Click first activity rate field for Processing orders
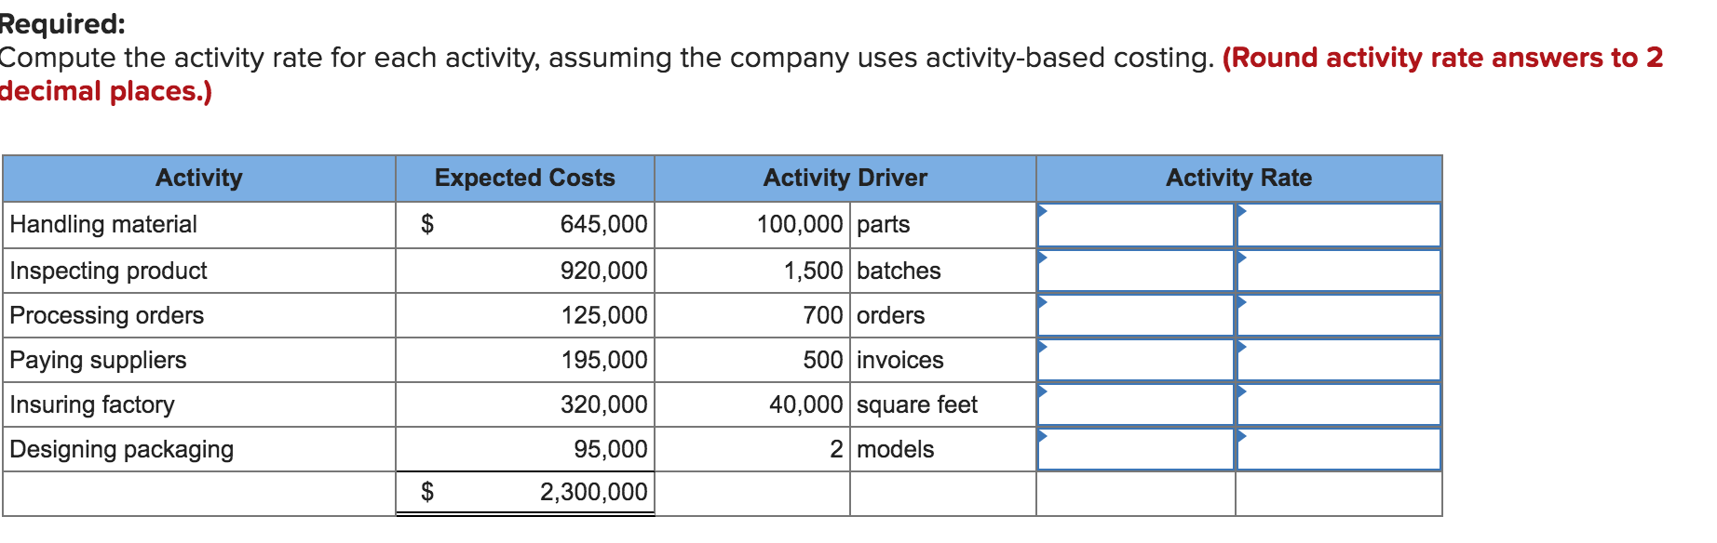The height and width of the screenshot is (543, 1717). [x=1136, y=315]
